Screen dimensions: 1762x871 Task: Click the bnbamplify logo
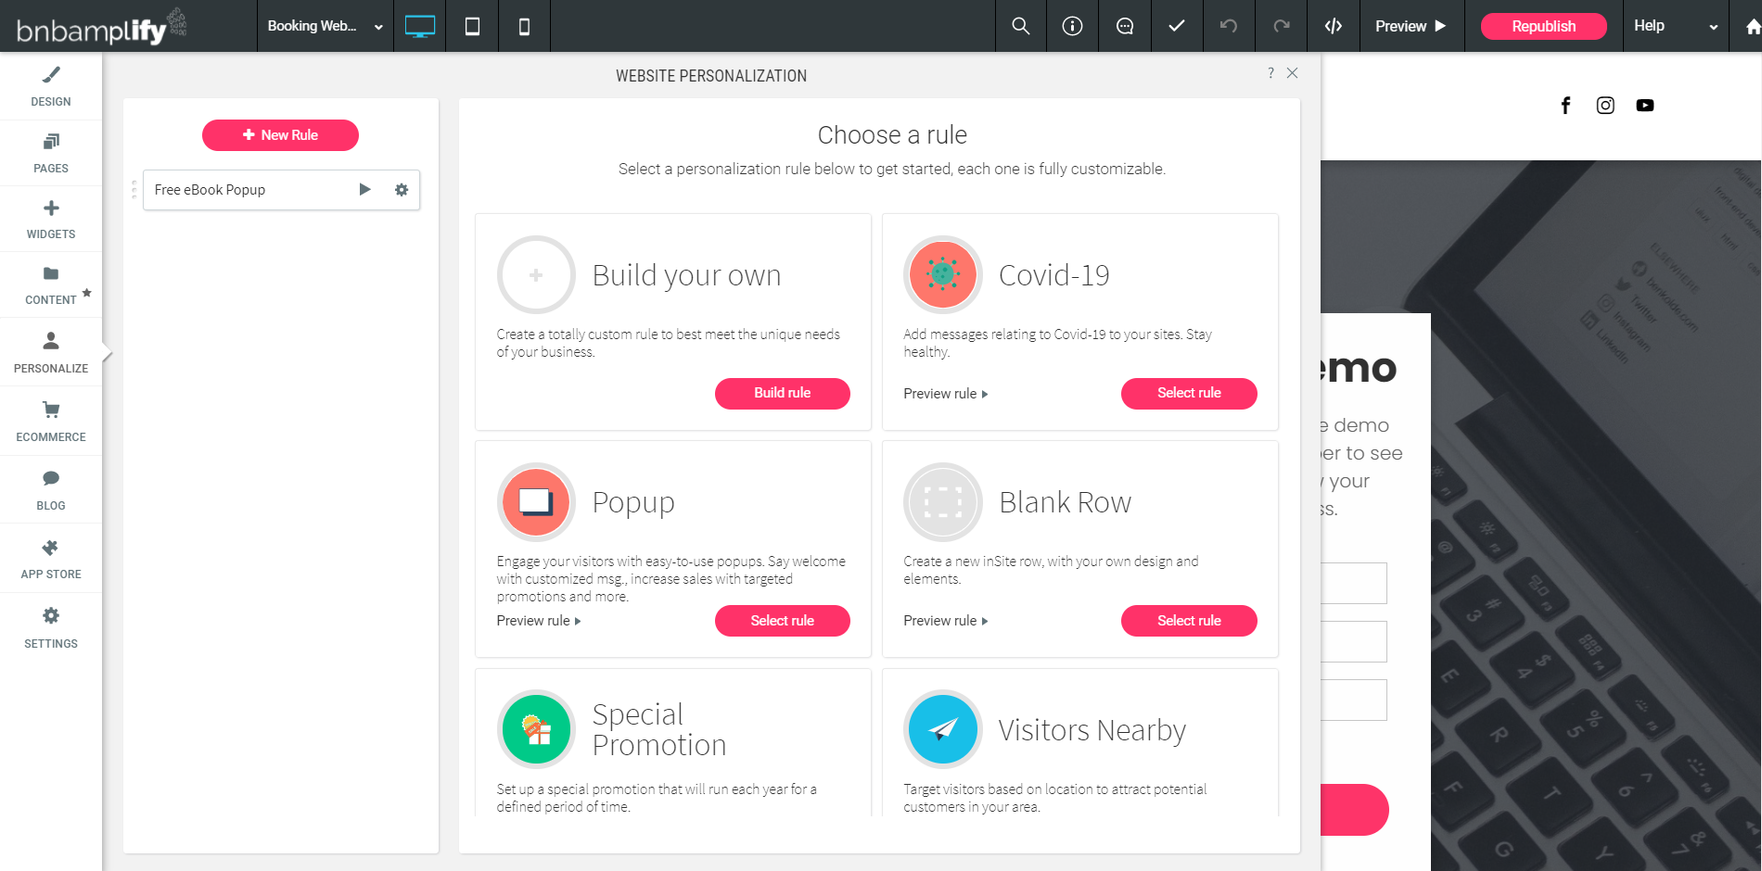click(102, 28)
